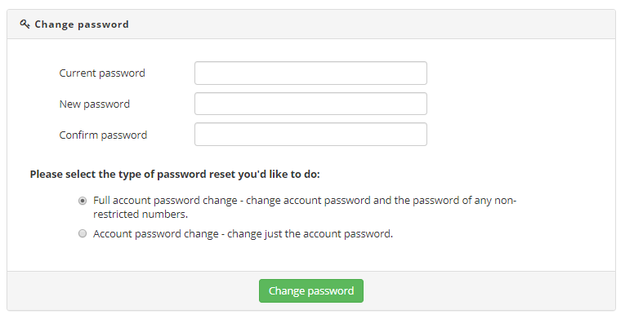Click the words 'Account password change' in second option
Image resolution: width=625 pixels, height=319 pixels.
point(156,234)
